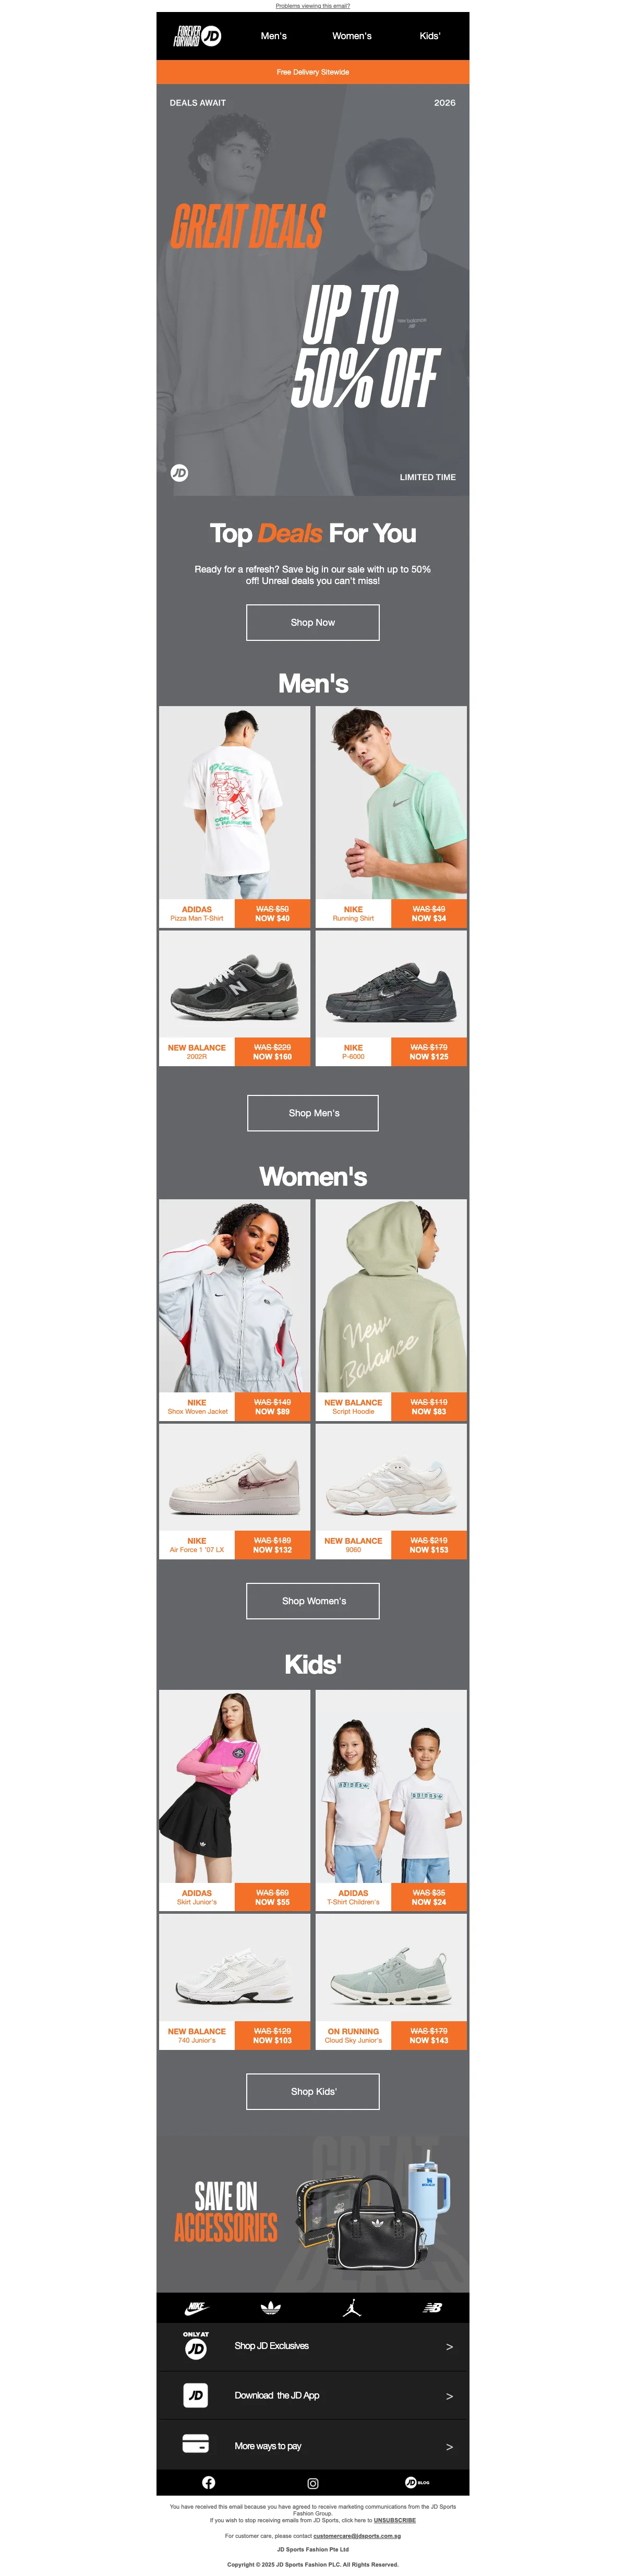Open the Instagram icon in footer
Viewport: 626px width, 2576px height.
pyautogui.click(x=313, y=2483)
